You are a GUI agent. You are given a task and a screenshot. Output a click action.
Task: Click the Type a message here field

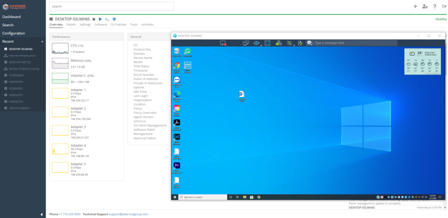(350, 43)
